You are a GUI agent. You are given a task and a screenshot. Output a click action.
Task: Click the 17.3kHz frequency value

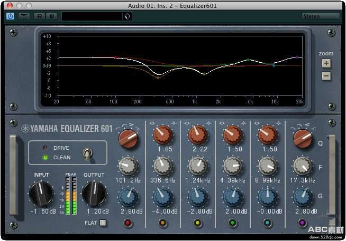click(303, 180)
